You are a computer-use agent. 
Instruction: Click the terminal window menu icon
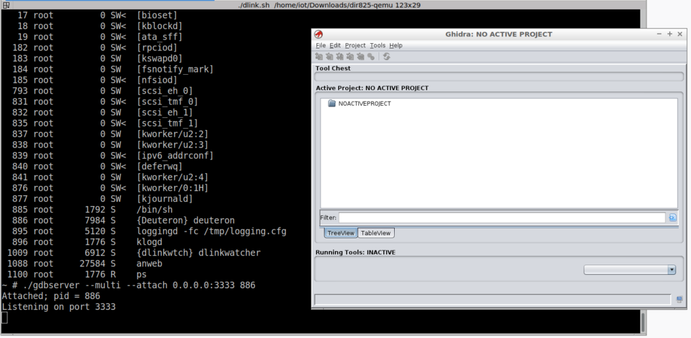[x=5, y=5]
